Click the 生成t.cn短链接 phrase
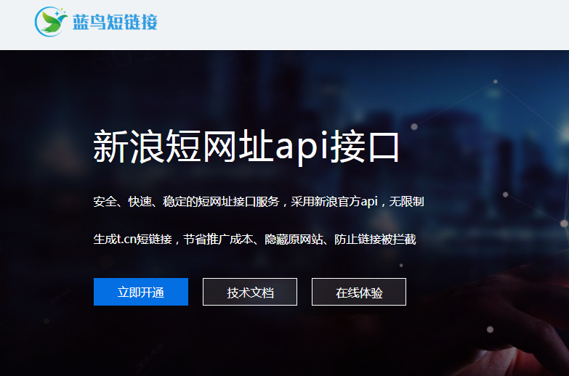Image resolution: width=569 pixels, height=376 pixels. [132, 240]
